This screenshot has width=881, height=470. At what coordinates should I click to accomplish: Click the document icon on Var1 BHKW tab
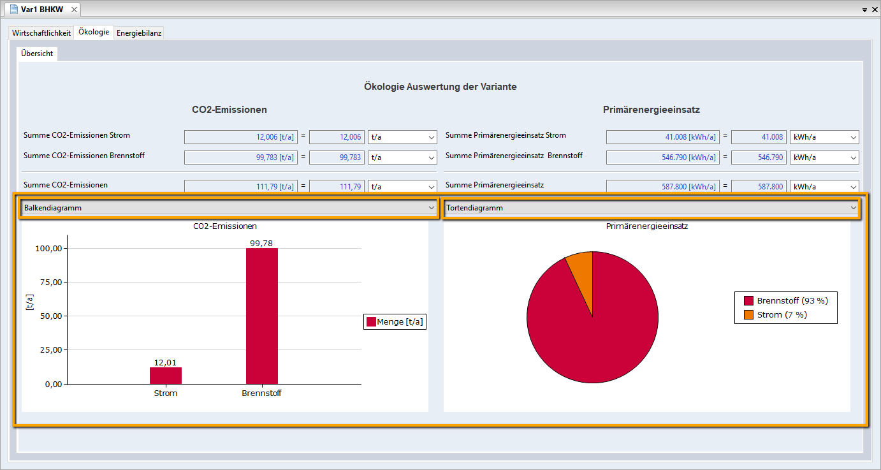click(x=13, y=10)
